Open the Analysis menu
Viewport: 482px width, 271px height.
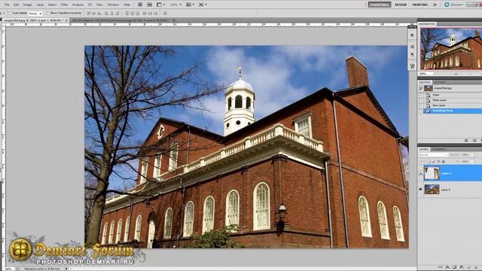click(x=78, y=5)
